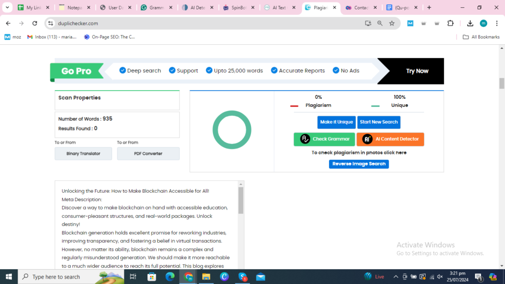This screenshot has width=505, height=284.
Task: Open the MozBar extension icon
Action: point(410,23)
